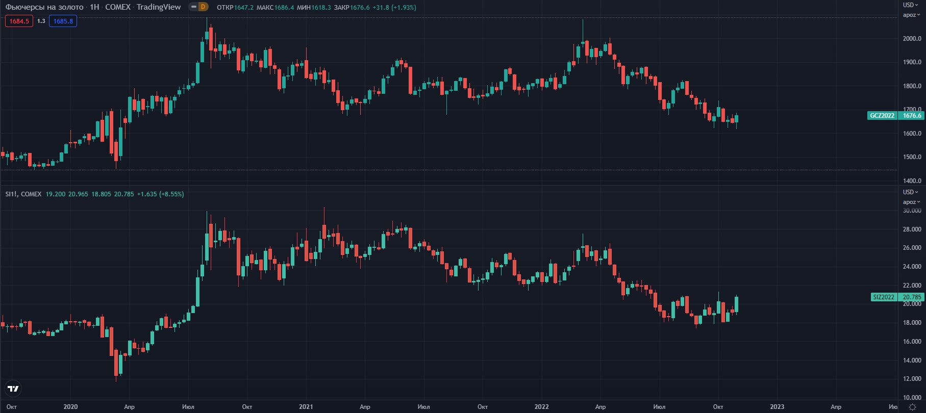The image size is (926, 413).
Task: Click the blue buy price 1685.8 button
Action: (x=63, y=21)
